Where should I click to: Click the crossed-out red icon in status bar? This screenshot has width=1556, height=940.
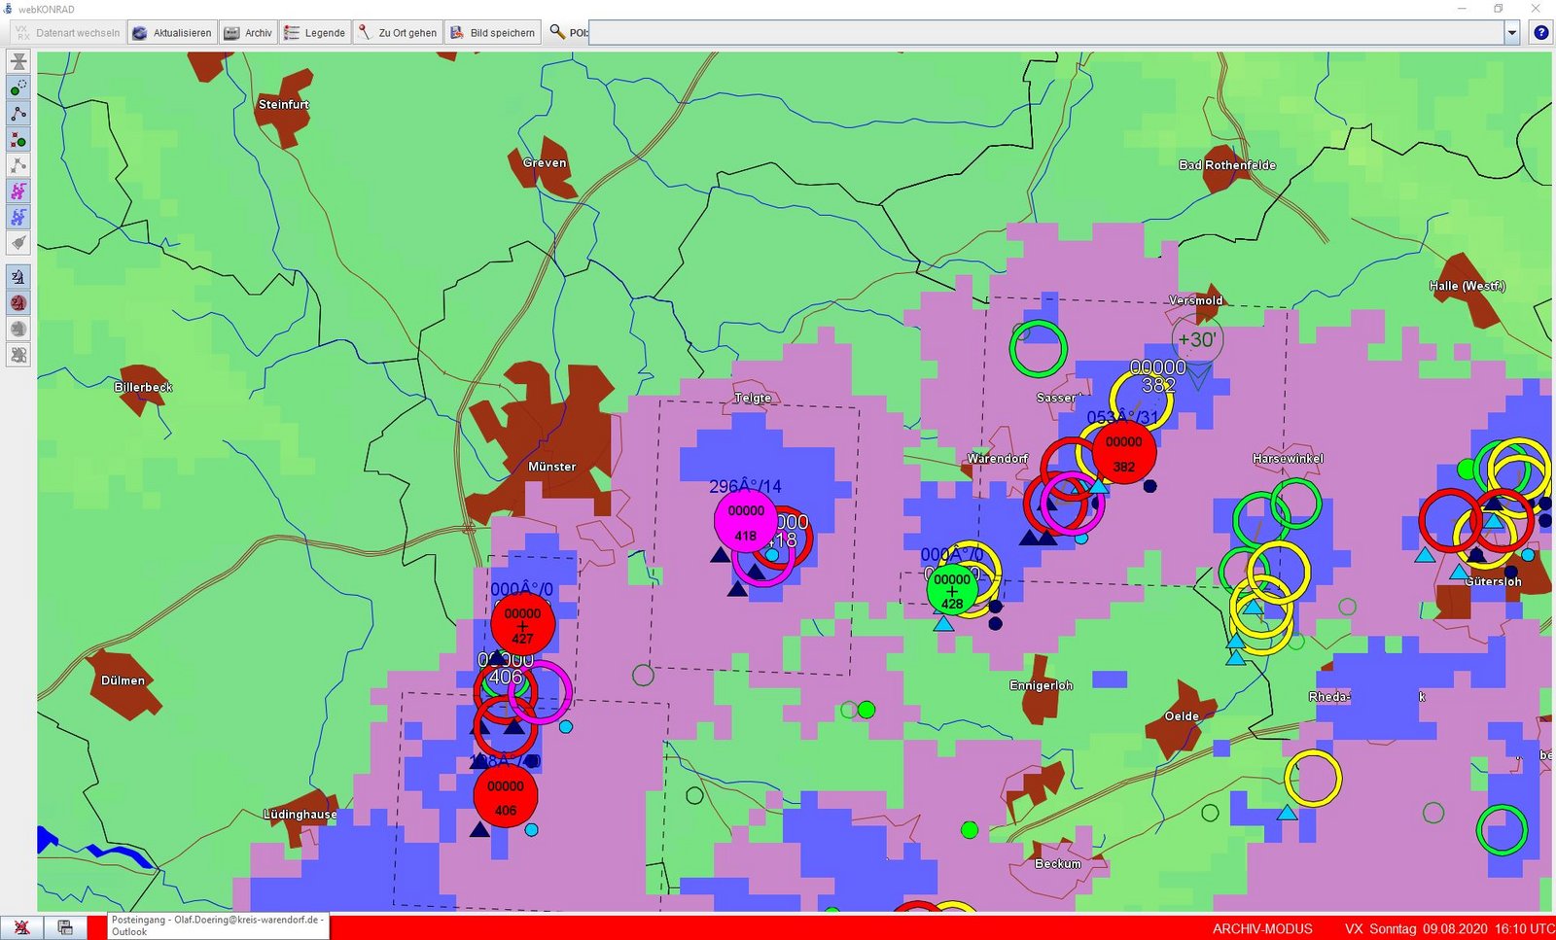(x=21, y=927)
